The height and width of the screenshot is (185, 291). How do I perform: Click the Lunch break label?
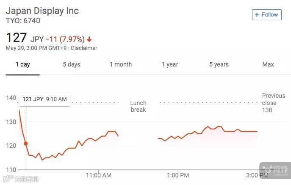tap(138, 106)
